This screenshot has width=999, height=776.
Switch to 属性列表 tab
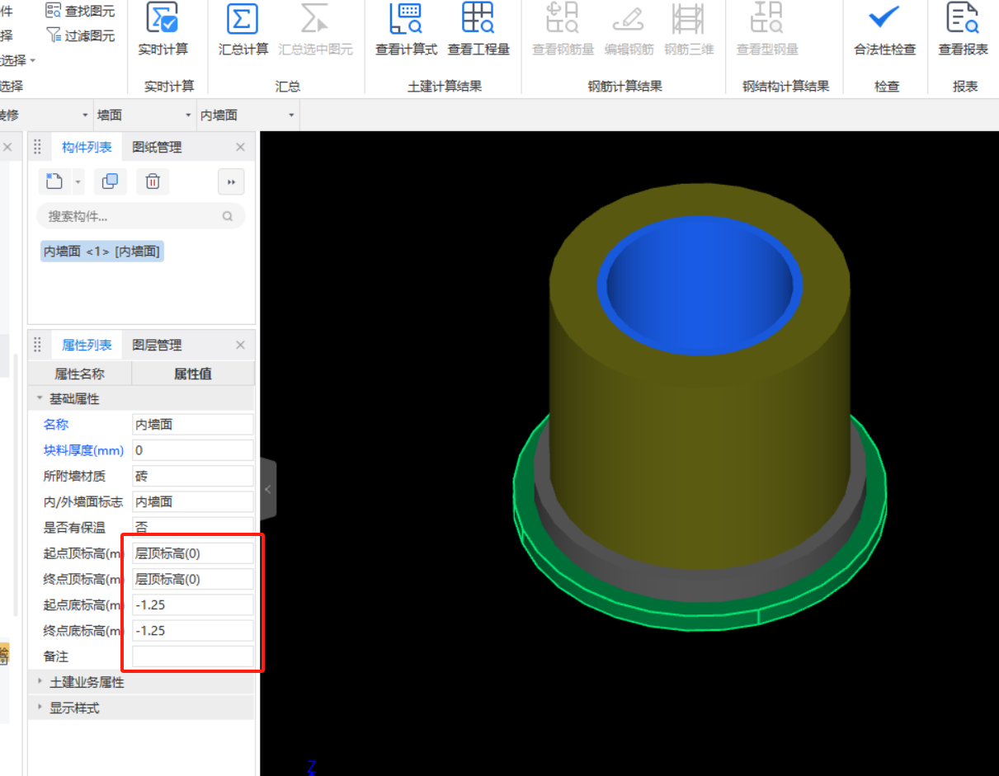[87, 345]
